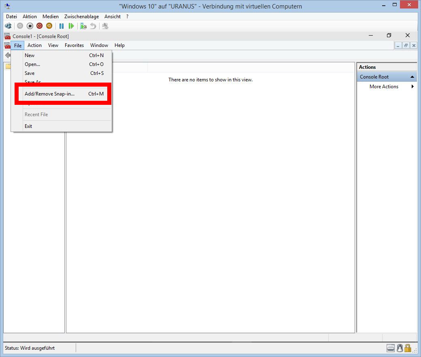The height and width of the screenshot is (357, 421).
Task: Click the orange Save state icon
Action: pyautogui.click(x=49, y=26)
